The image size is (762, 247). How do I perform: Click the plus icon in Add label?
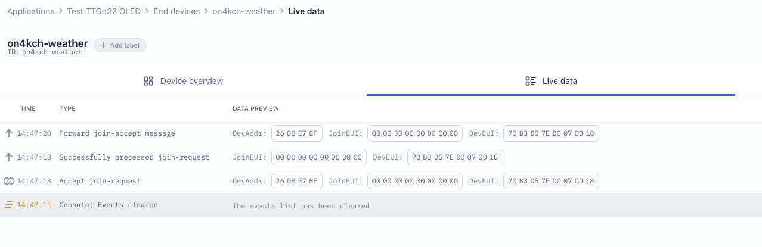click(x=104, y=45)
